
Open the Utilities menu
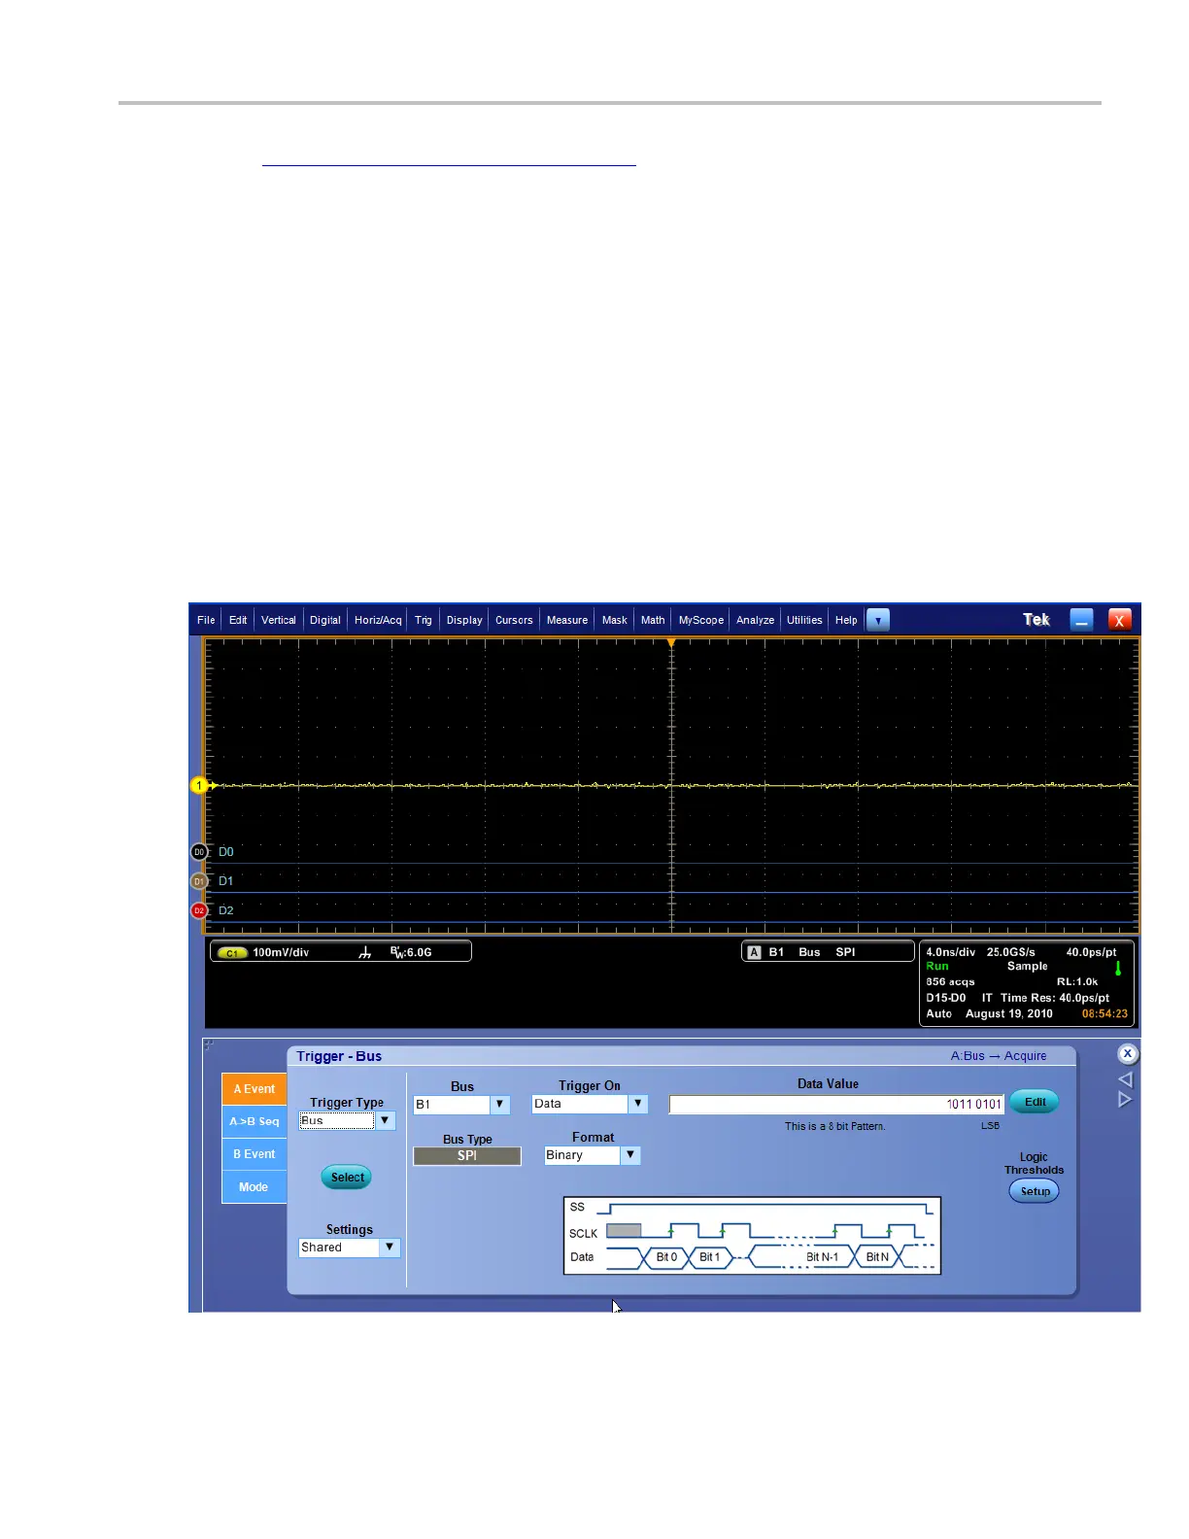(x=804, y=620)
